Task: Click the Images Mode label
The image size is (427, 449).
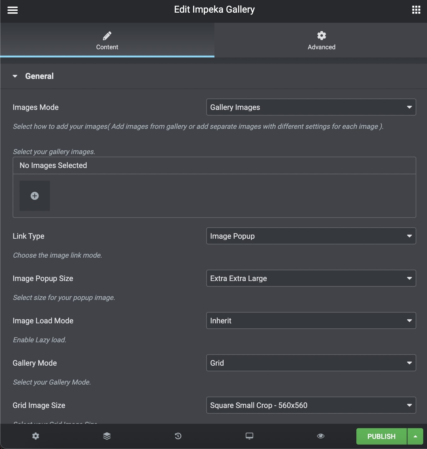Action: point(36,107)
